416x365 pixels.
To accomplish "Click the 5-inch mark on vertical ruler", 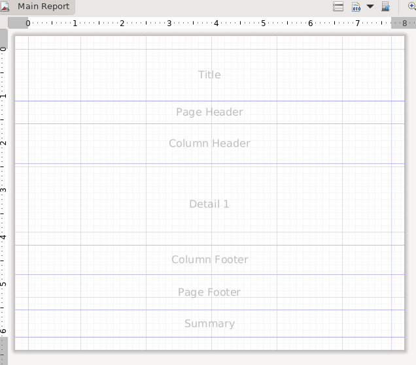I will [3, 284].
